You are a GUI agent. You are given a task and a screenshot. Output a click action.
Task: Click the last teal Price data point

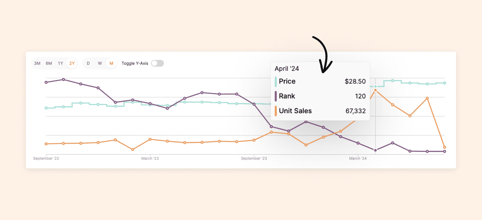pyautogui.click(x=444, y=83)
